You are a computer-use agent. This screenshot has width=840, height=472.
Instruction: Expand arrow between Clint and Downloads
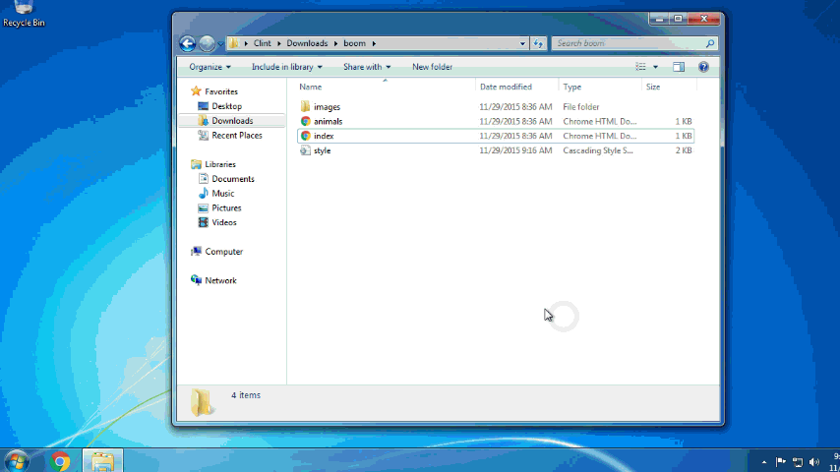pyautogui.click(x=279, y=43)
